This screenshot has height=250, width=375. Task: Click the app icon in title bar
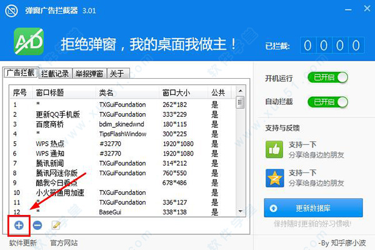pyautogui.click(x=11, y=11)
